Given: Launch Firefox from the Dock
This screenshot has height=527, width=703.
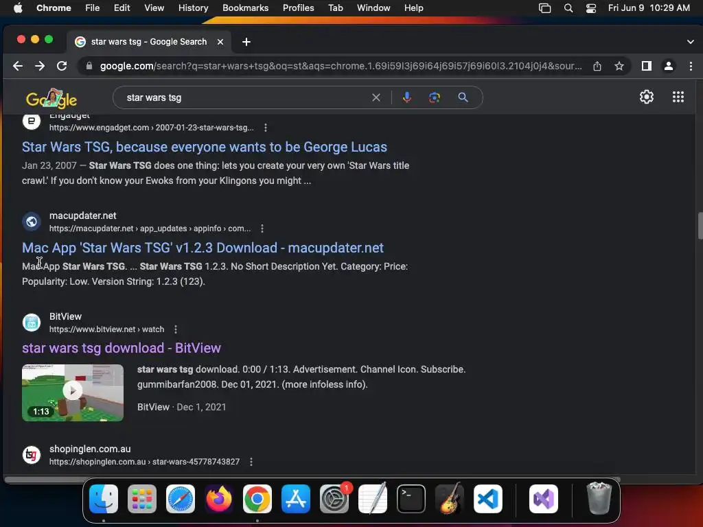Looking at the screenshot, I should tap(219, 499).
